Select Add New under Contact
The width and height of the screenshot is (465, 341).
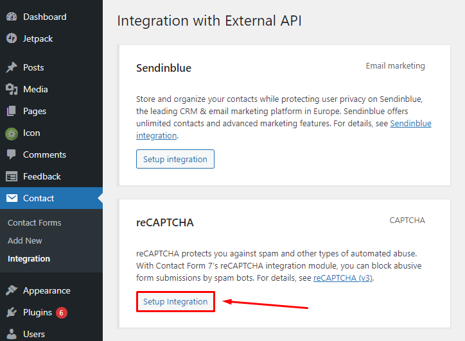[x=25, y=240]
